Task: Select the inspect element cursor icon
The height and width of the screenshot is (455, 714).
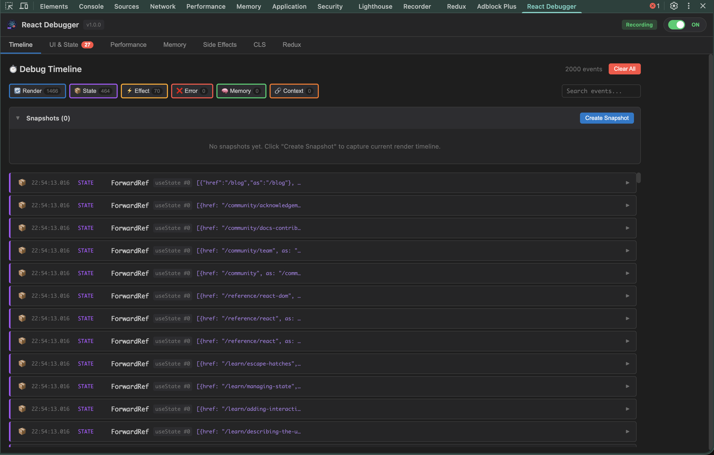Action: point(9,6)
